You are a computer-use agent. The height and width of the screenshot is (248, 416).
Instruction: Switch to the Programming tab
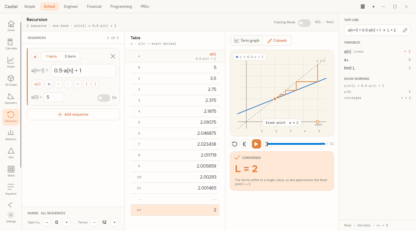(121, 6)
